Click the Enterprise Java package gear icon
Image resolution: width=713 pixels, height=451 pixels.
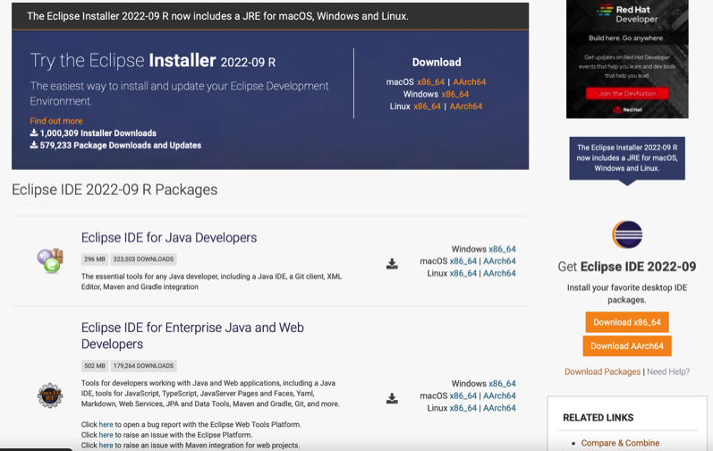click(x=50, y=395)
